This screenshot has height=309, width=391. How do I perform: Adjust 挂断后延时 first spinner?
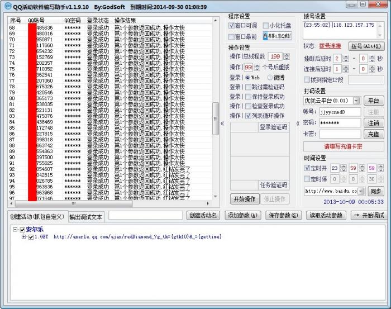point(345,59)
